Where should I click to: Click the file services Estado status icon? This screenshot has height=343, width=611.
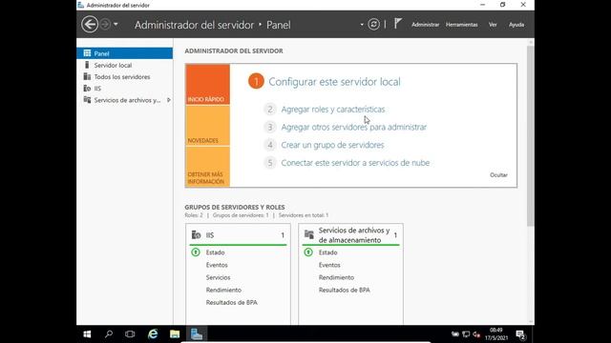(308, 252)
